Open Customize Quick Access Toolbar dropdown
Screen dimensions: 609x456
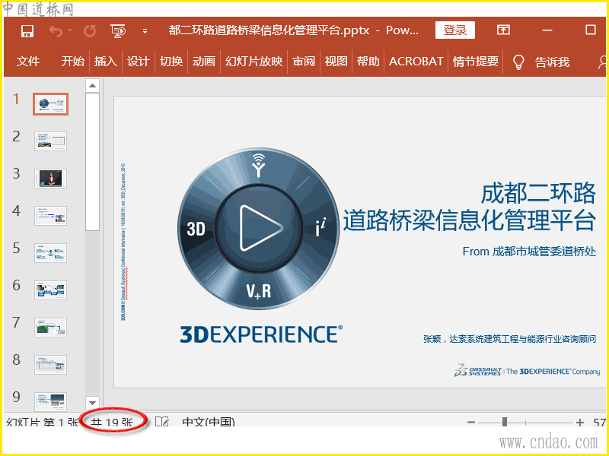(145, 31)
